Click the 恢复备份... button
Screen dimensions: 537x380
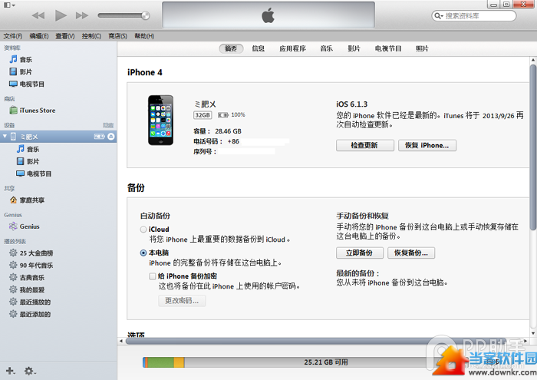click(411, 253)
